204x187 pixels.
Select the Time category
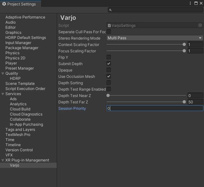point(10,140)
